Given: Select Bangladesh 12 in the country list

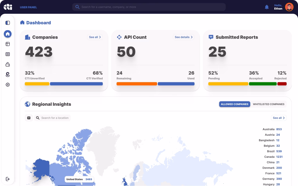Looking at the screenshot, I should coord(269,140).
